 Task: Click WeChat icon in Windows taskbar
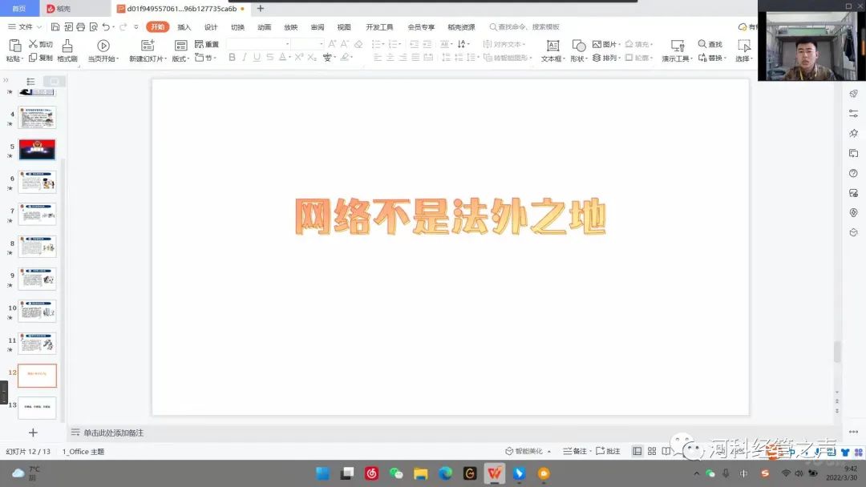(396, 473)
